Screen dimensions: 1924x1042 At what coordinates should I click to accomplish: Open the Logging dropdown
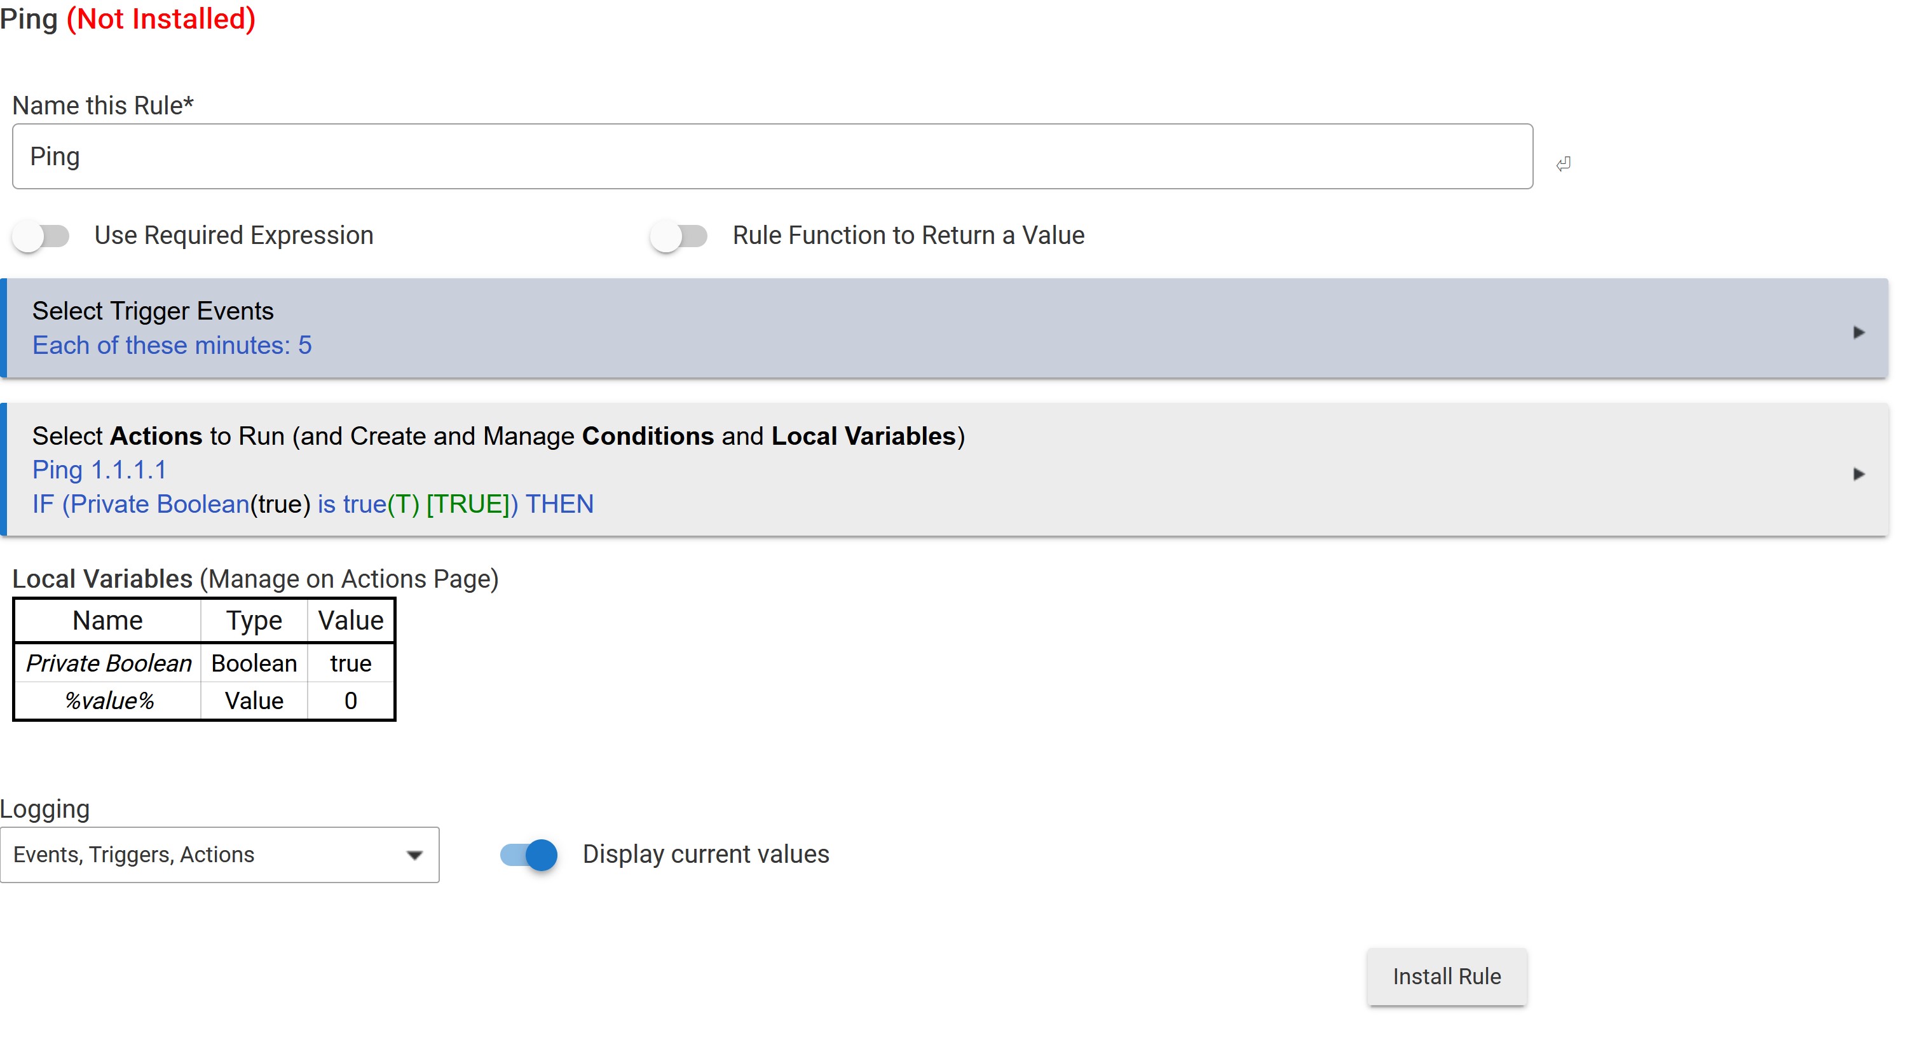point(219,855)
